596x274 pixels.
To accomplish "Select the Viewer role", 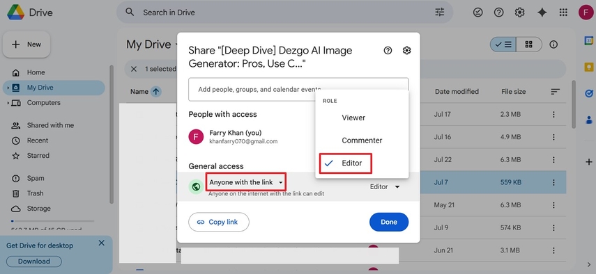I will [362, 118].
